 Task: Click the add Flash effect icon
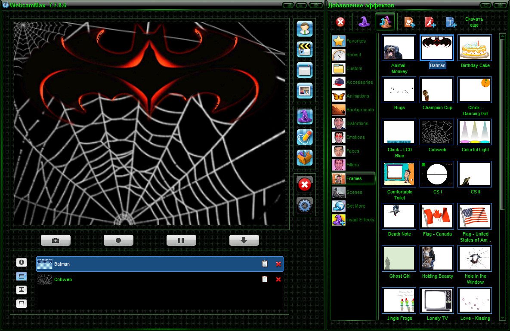430,22
